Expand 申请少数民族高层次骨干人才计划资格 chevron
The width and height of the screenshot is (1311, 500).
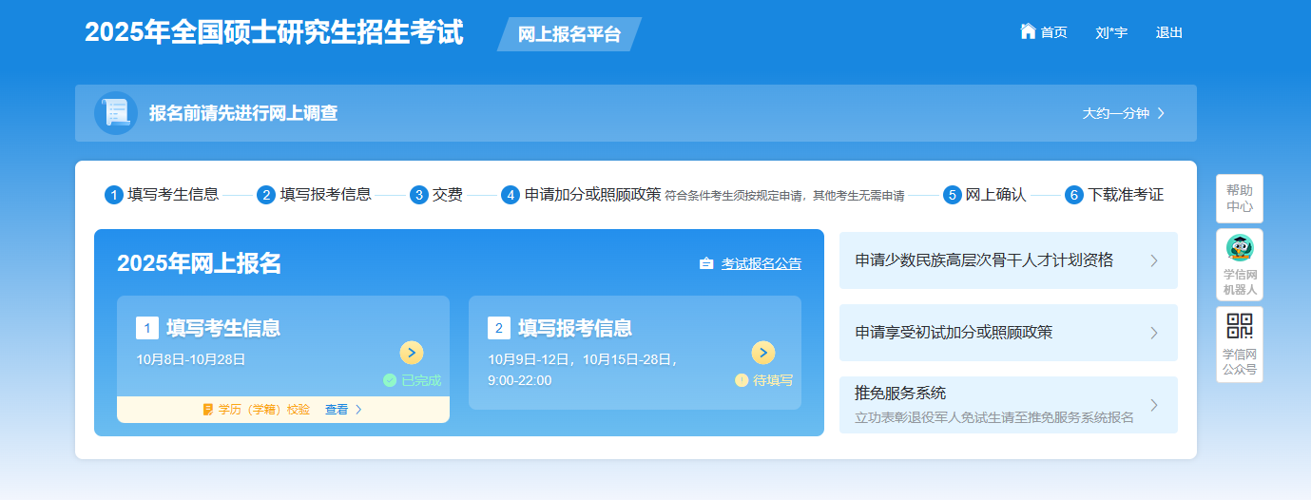point(1154,260)
